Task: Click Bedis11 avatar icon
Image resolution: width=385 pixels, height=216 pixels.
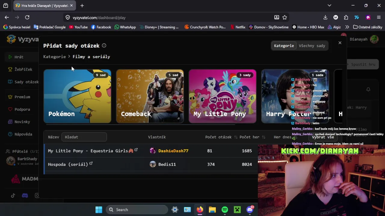Action: (153, 164)
